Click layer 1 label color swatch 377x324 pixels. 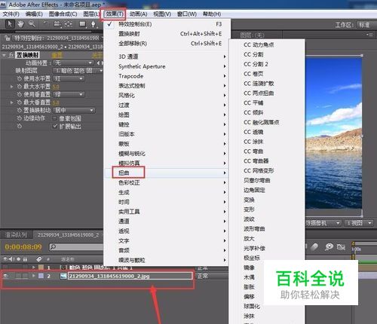[41, 267]
